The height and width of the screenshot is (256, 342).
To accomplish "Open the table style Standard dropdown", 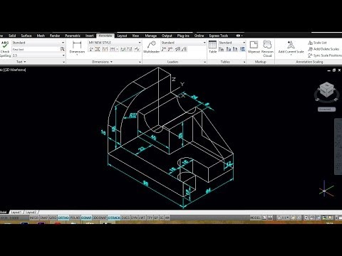I will click(x=244, y=43).
